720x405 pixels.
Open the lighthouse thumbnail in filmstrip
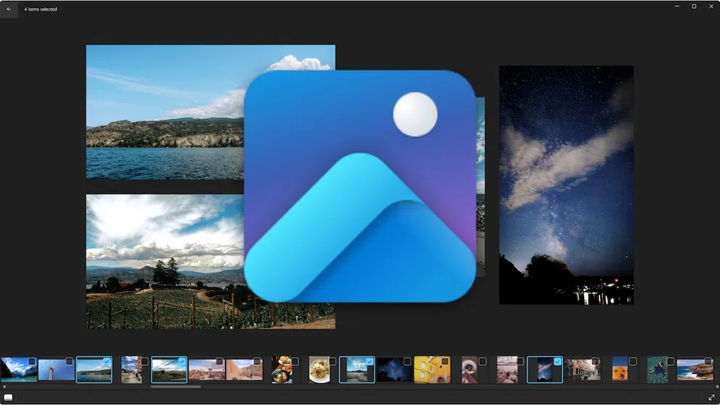click(x=56, y=370)
